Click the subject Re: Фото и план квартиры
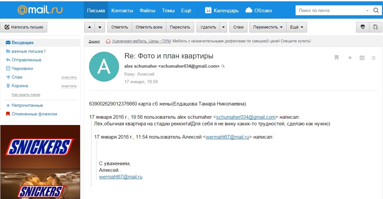The image size is (383, 199). [x=169, y=56]
